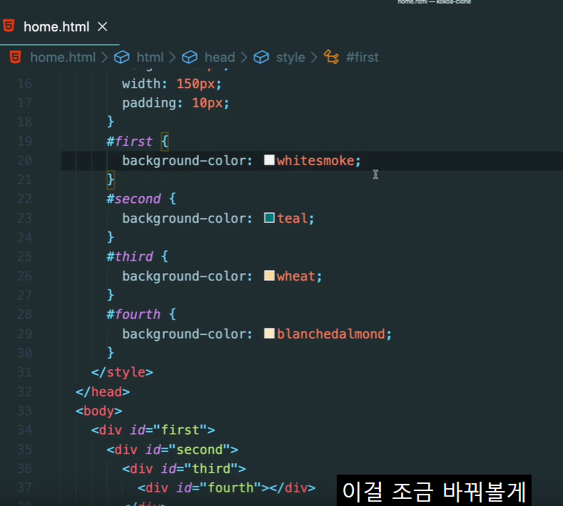Viewport: 563px width, 506px height.
Task: Click the opening brace after #first
Action: pos(165,141)
